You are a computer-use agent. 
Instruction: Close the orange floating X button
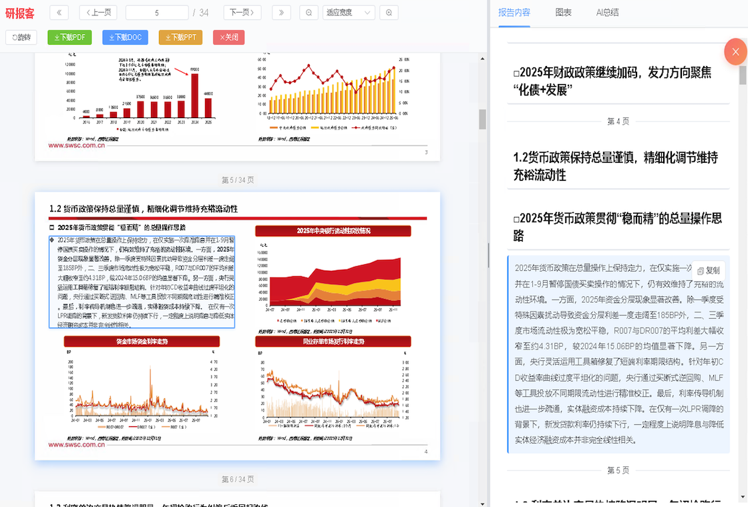(x=735, y=52)
